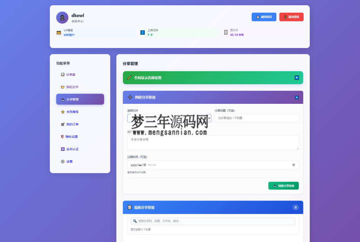This screenshot has height=242, width=360.
Task: Click the magnifier icon in the share search bar
Action: [135, 221]
